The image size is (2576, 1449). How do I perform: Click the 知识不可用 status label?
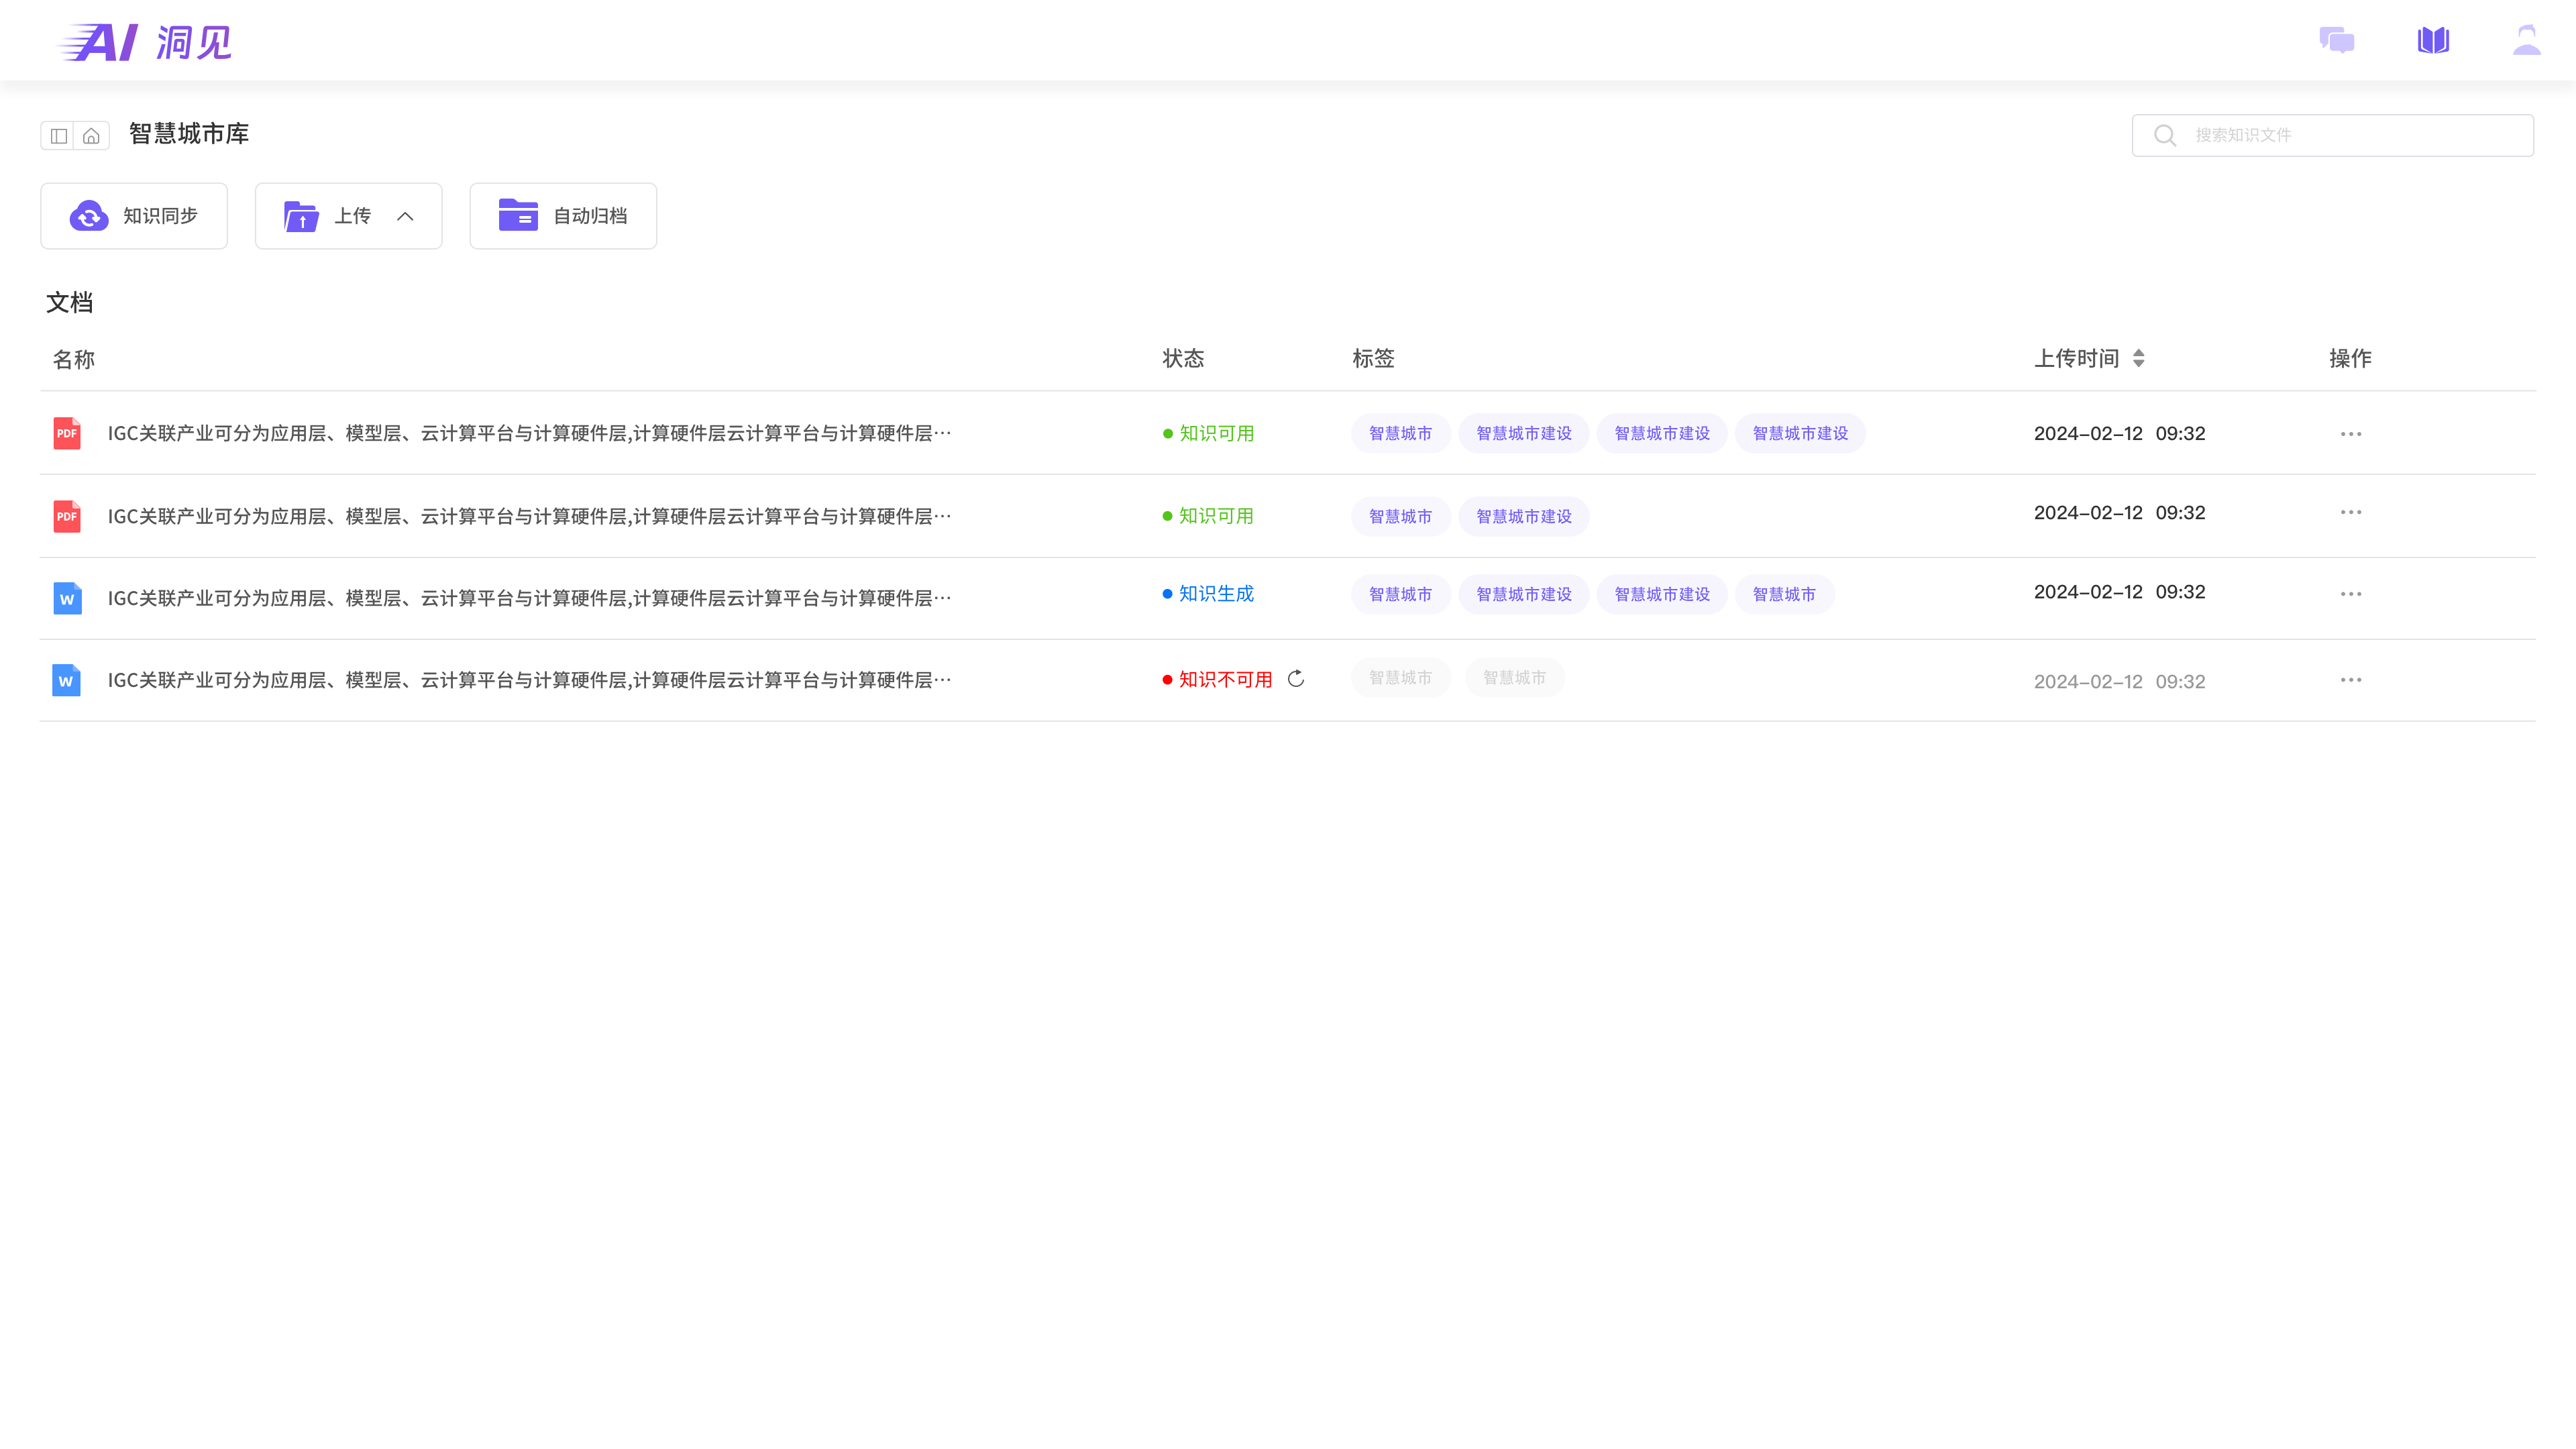pyautogui.click(x=1217, y=679)
